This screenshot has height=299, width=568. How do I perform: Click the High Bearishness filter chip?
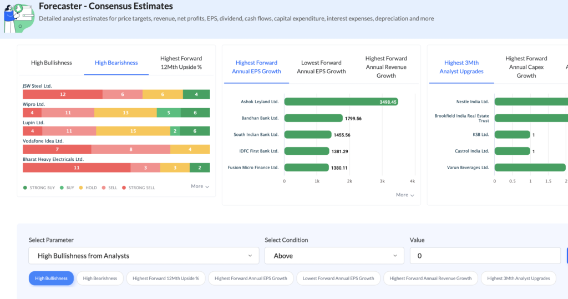click(x=100, y=278)
